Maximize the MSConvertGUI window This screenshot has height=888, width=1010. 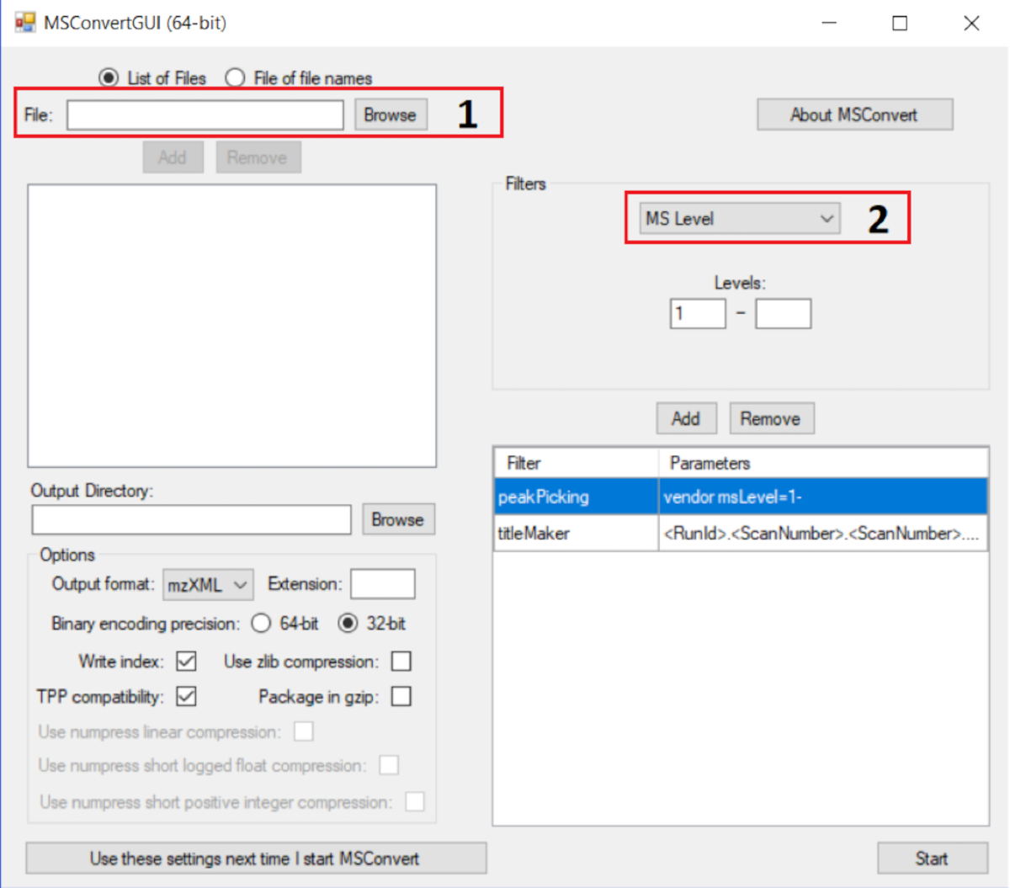(x=900, y=23)
